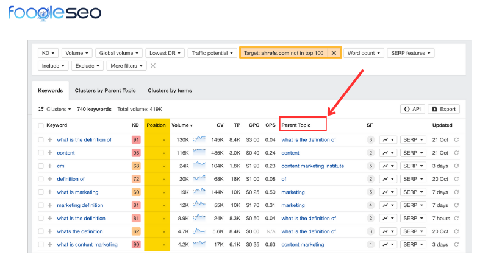This screenshot has width=488, height=274.
Task: Open the content marketing institute parent topic link
Action: coord(312,166)
